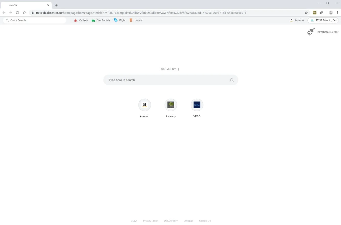Open the Flight toolbar link
The height and width of the screenshot is (225, 341).
point(120,20)
